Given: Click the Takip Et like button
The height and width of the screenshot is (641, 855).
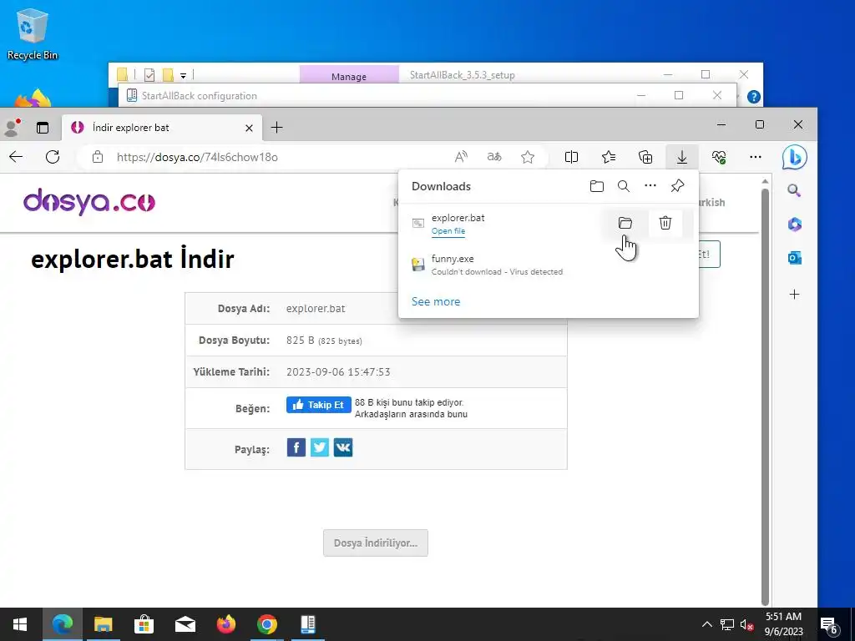Looking at the screenshot, I should (x=318, y=405).
